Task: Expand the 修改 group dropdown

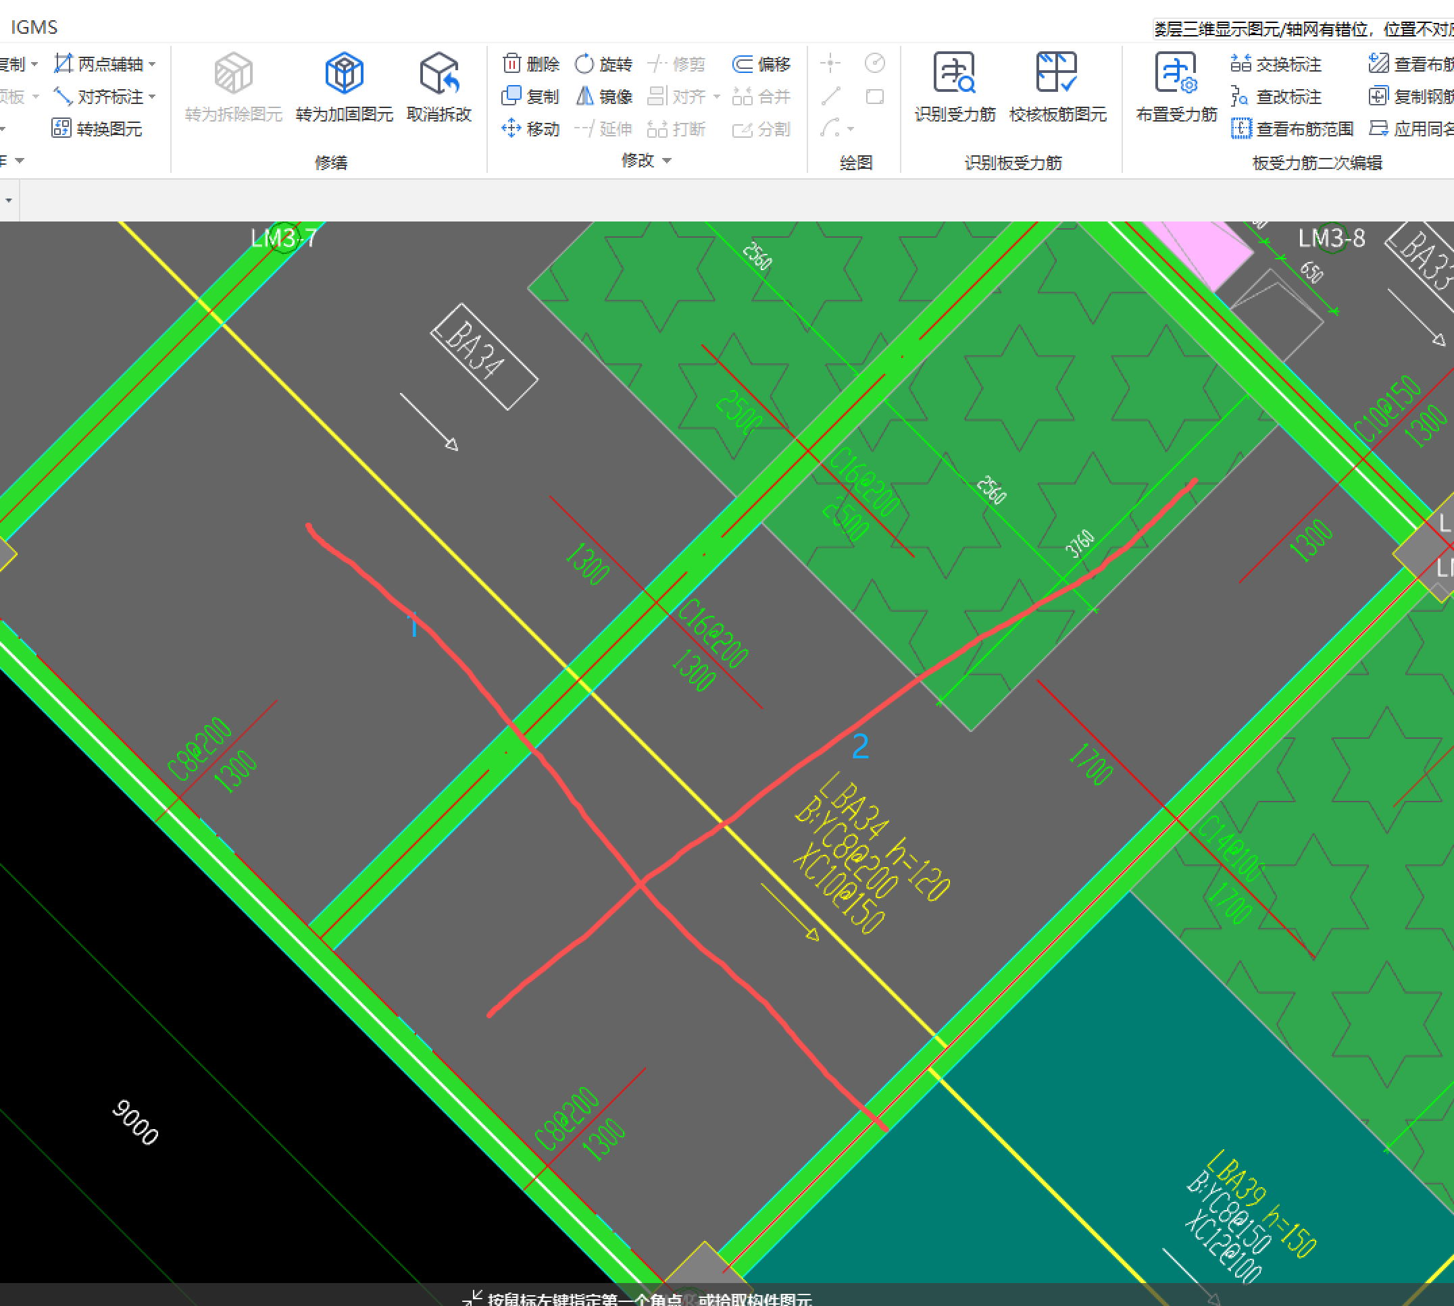Action: (x=667, y=161)
